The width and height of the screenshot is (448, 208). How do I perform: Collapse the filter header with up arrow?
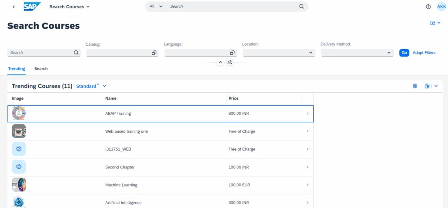tap(221, 62)
